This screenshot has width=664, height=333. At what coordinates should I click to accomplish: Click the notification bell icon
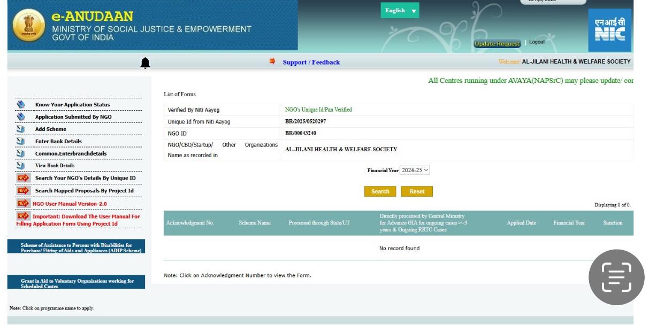tap(145, 63)
